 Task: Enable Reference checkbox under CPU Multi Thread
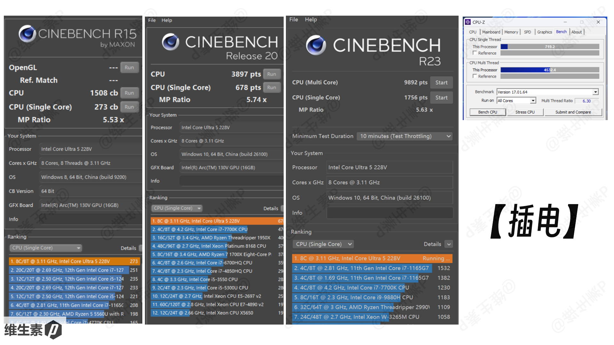(475, 76)
